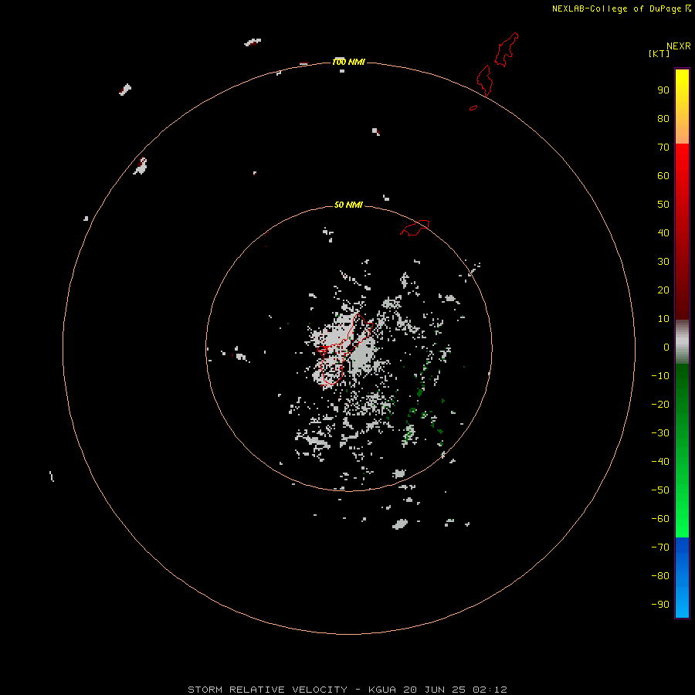Viewport: 695px width, 695px height.
Task: Click the 50 NMI range ring label
Action: pyautogui.click(x=348, y=205)
